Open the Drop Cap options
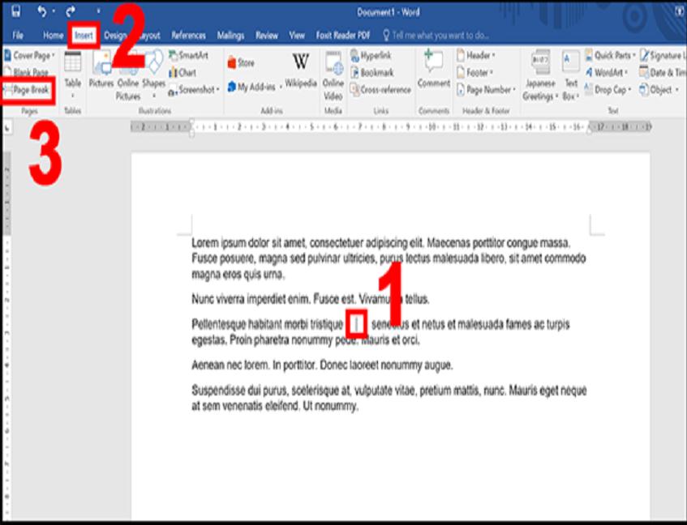 (608, 90)
